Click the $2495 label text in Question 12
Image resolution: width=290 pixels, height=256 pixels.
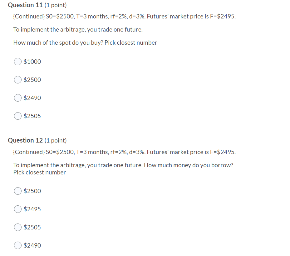pyautogui.click(x=32, y=209)
